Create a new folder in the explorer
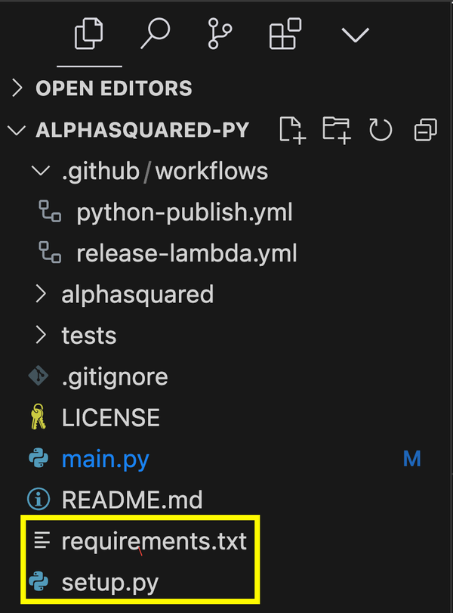 (337, 130)
